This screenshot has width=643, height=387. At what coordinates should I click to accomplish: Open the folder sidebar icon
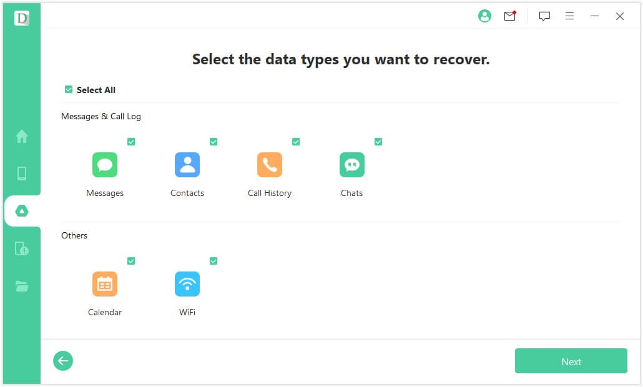coord(22,286)
